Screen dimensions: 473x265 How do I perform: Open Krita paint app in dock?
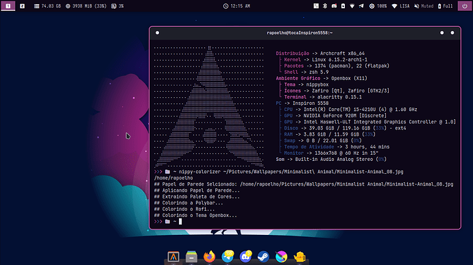pos(282,257)
